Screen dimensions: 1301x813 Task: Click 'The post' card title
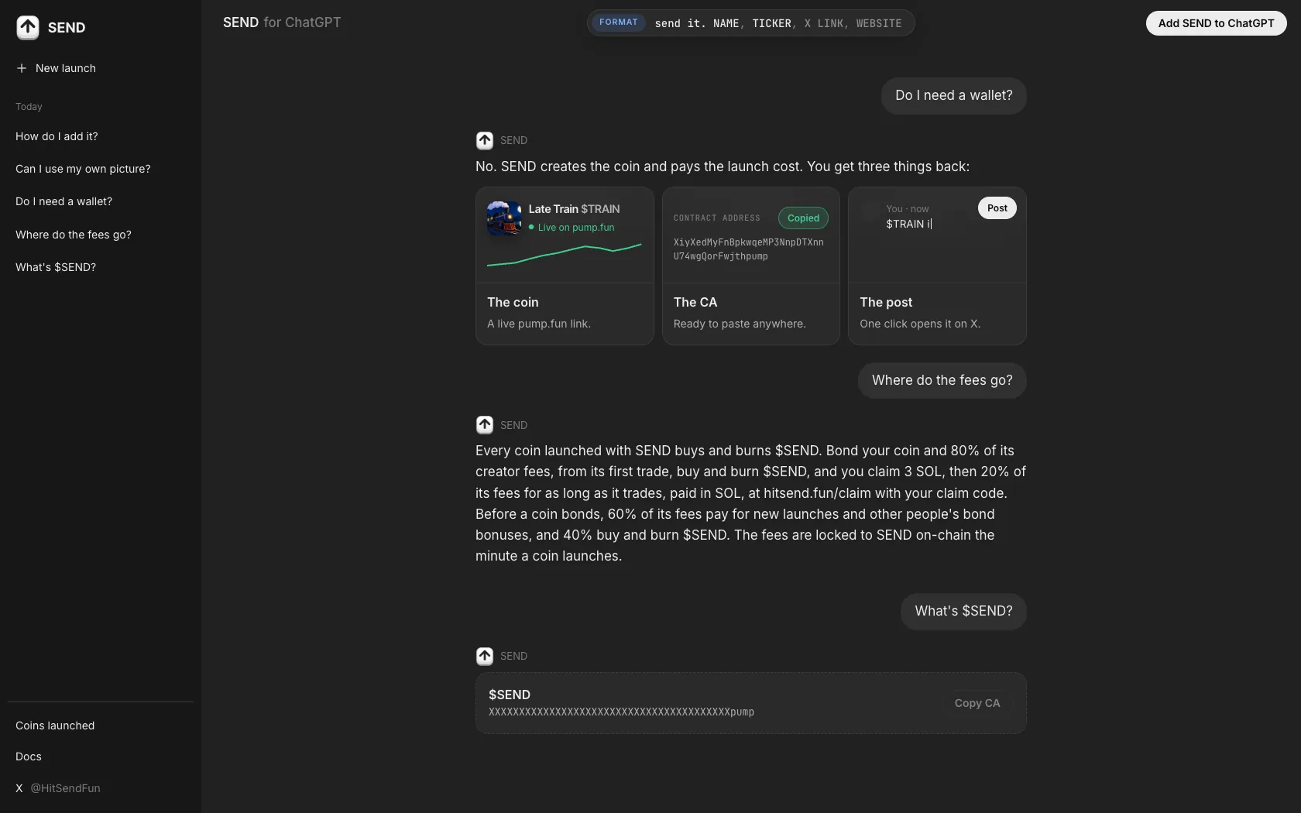pyautogui.click(x=886, y=302)
